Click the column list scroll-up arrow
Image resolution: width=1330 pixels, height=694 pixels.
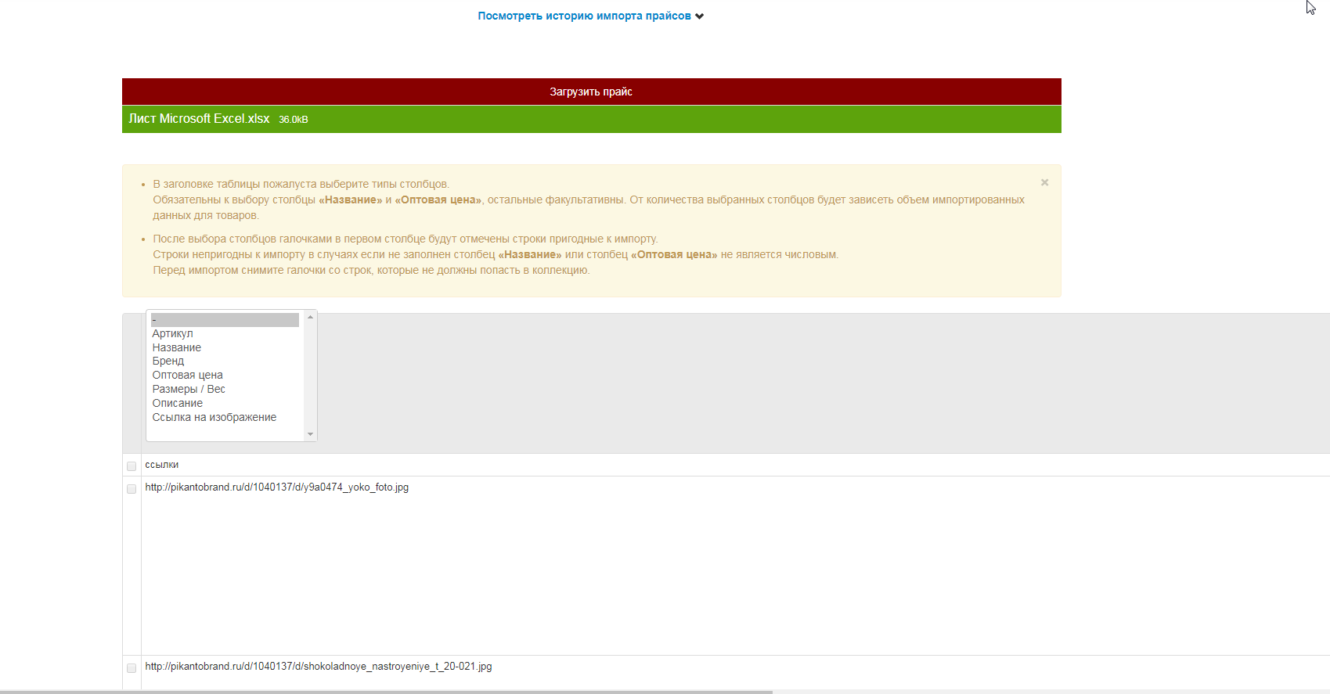coord(310,317)
